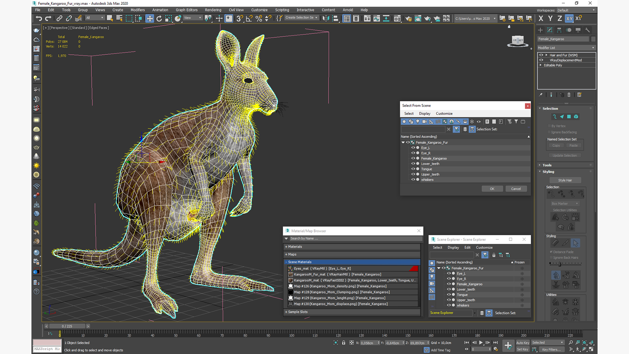Click OK in Select From Scene
629x354 pixels.
tap(492, 189)
